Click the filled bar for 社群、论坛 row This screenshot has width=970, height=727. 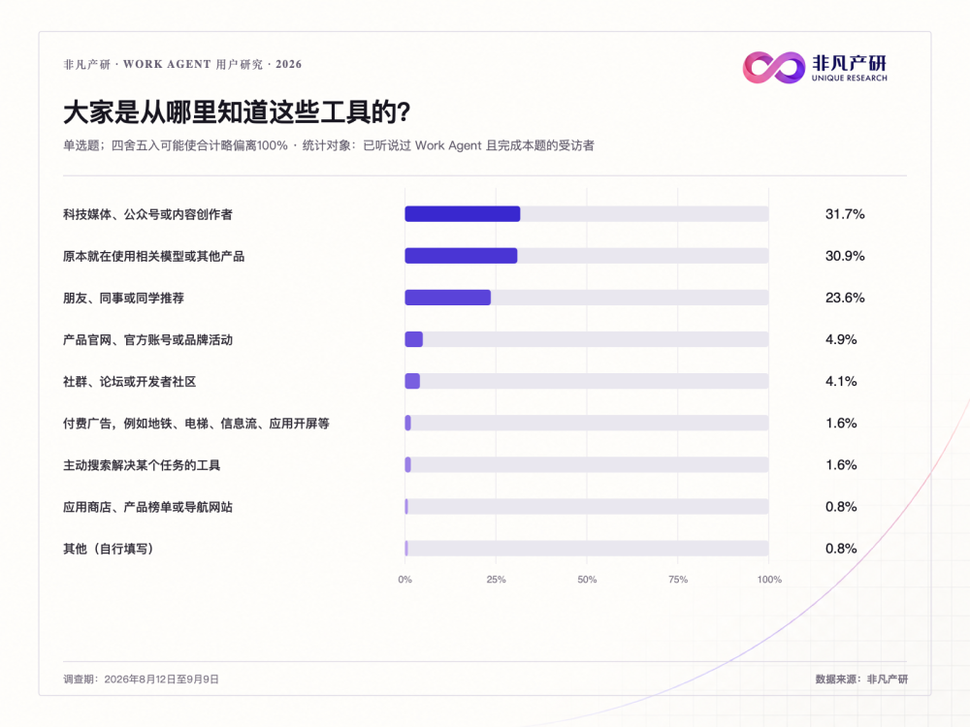tap(412, 381)
